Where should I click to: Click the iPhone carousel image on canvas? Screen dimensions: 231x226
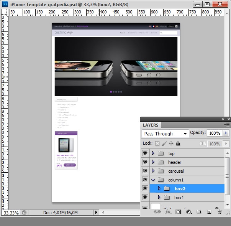(x=116, y=66)
